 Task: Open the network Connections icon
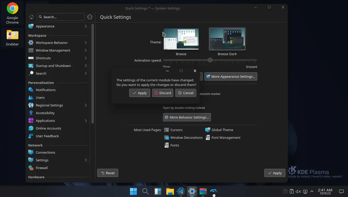click(31, 152)
